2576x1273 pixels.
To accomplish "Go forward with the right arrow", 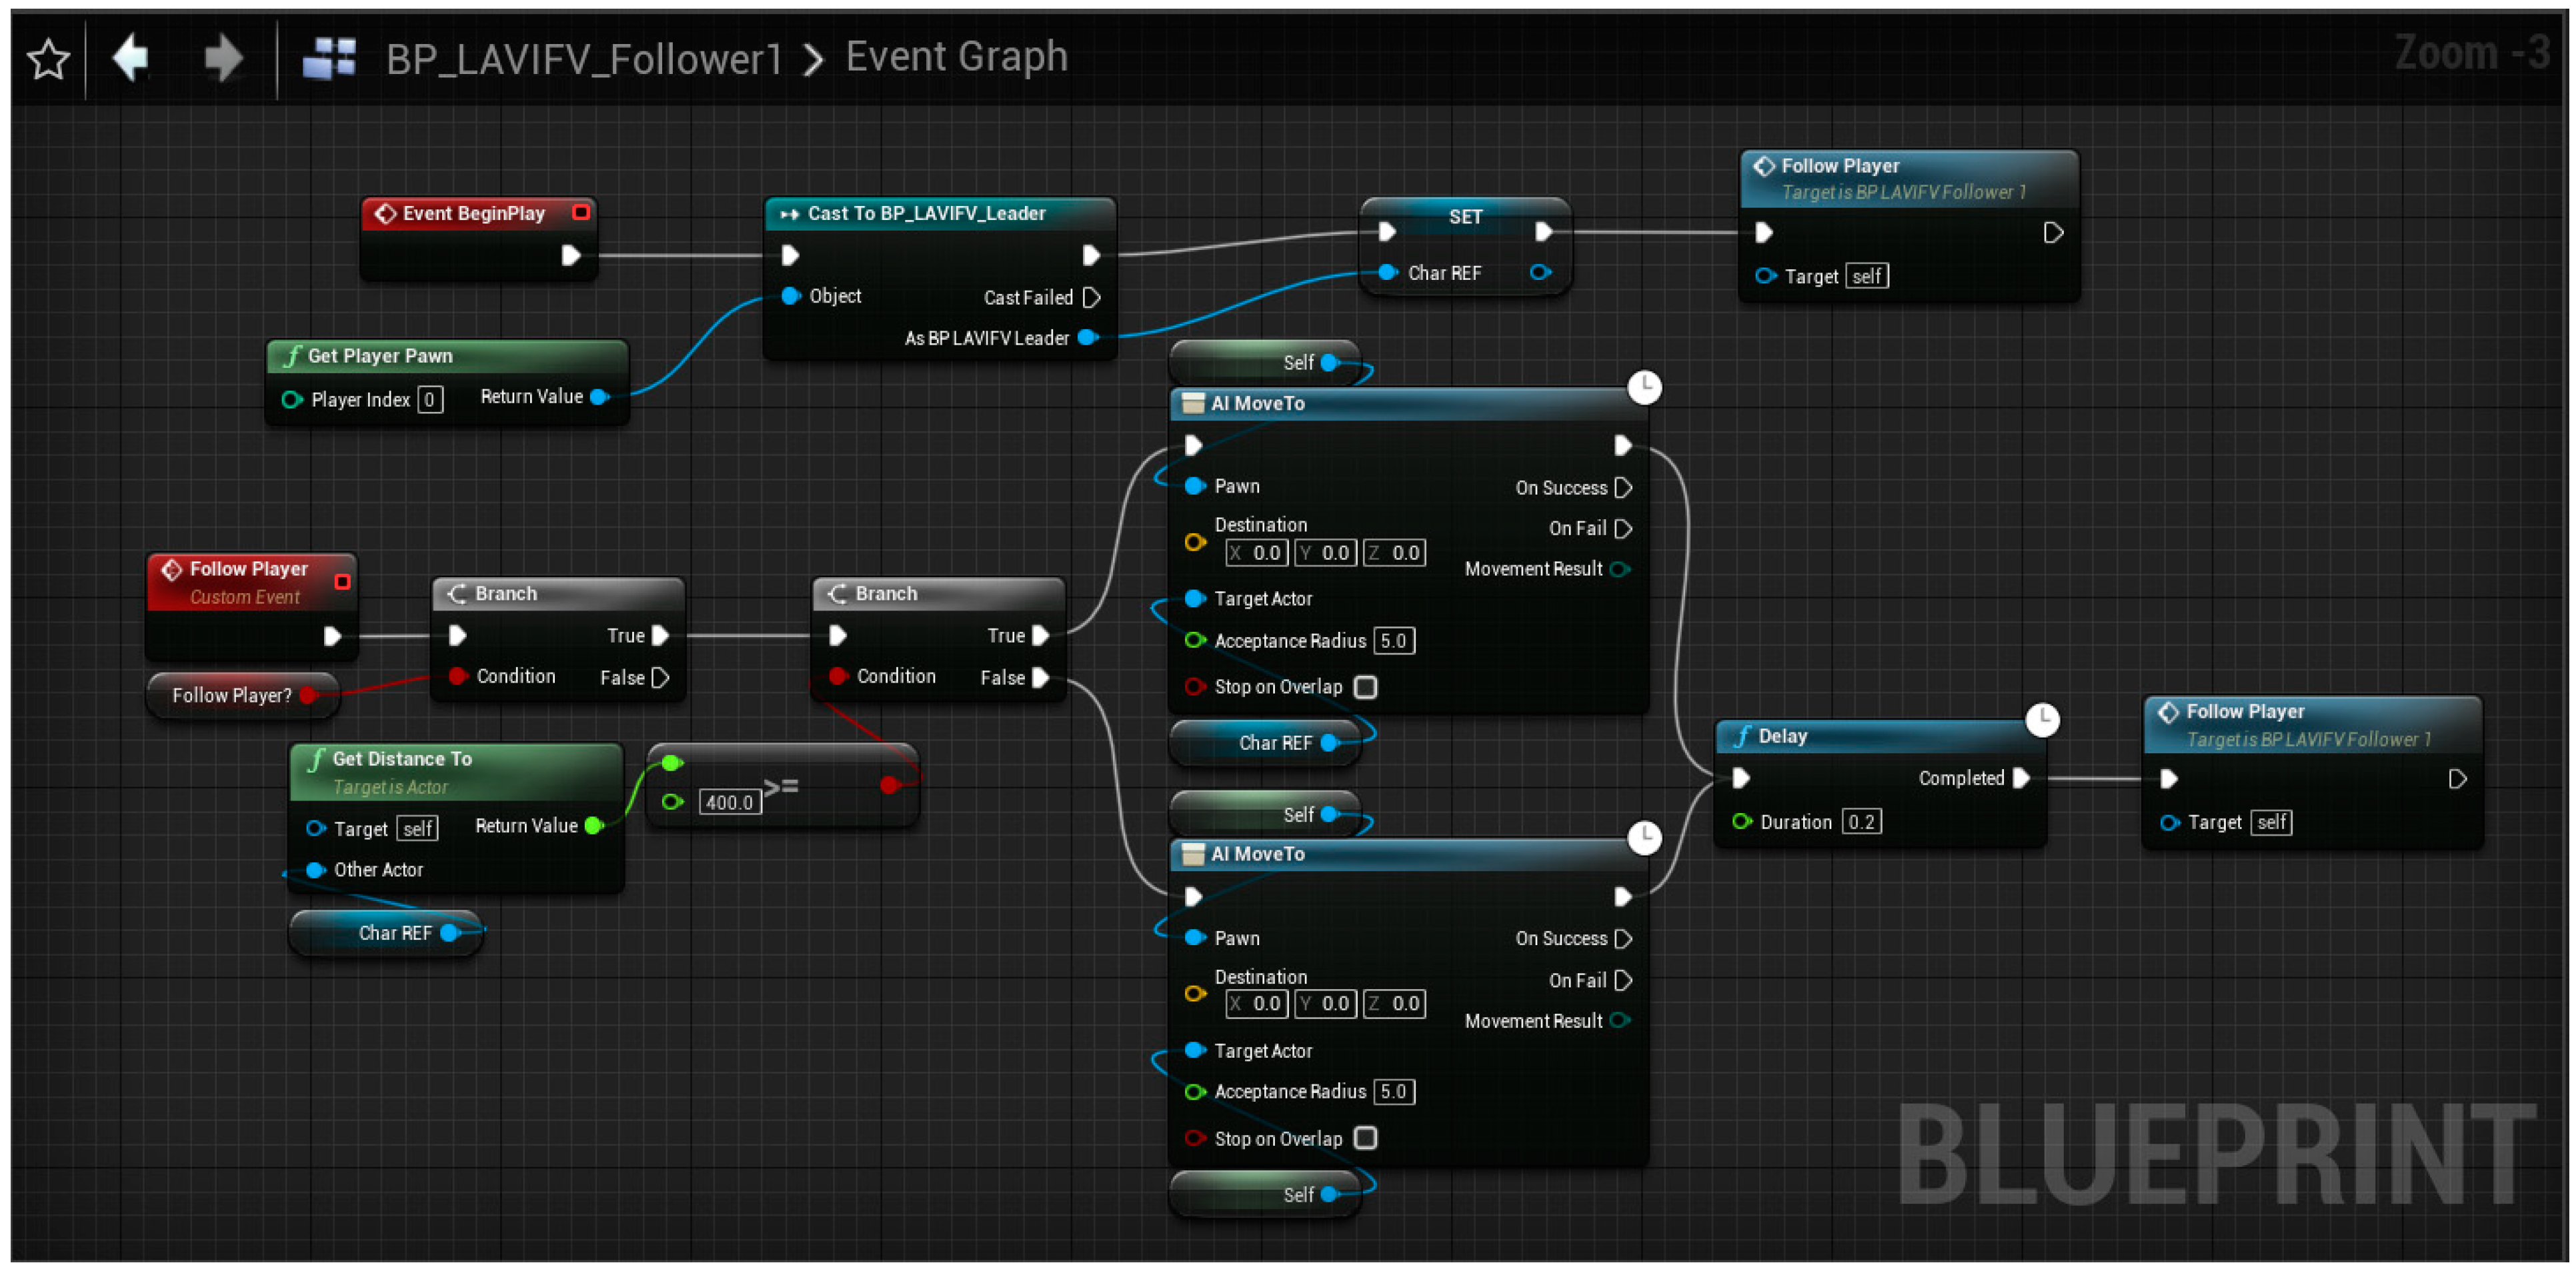I will coord(223,58).
